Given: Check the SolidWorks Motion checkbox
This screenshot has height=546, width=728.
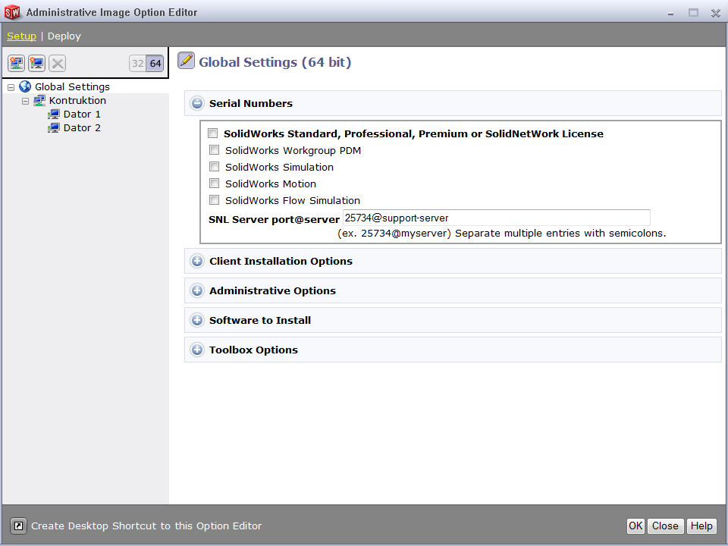Looking at the screenshot, I should pos(214,184).
